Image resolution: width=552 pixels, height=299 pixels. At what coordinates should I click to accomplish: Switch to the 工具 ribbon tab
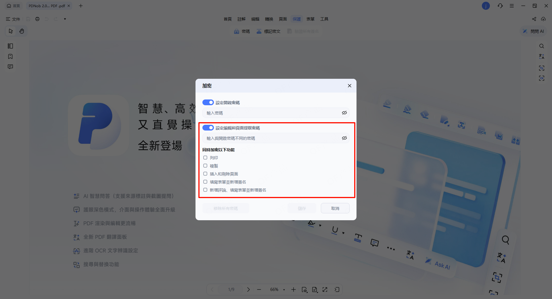click(x=324, y=19)
